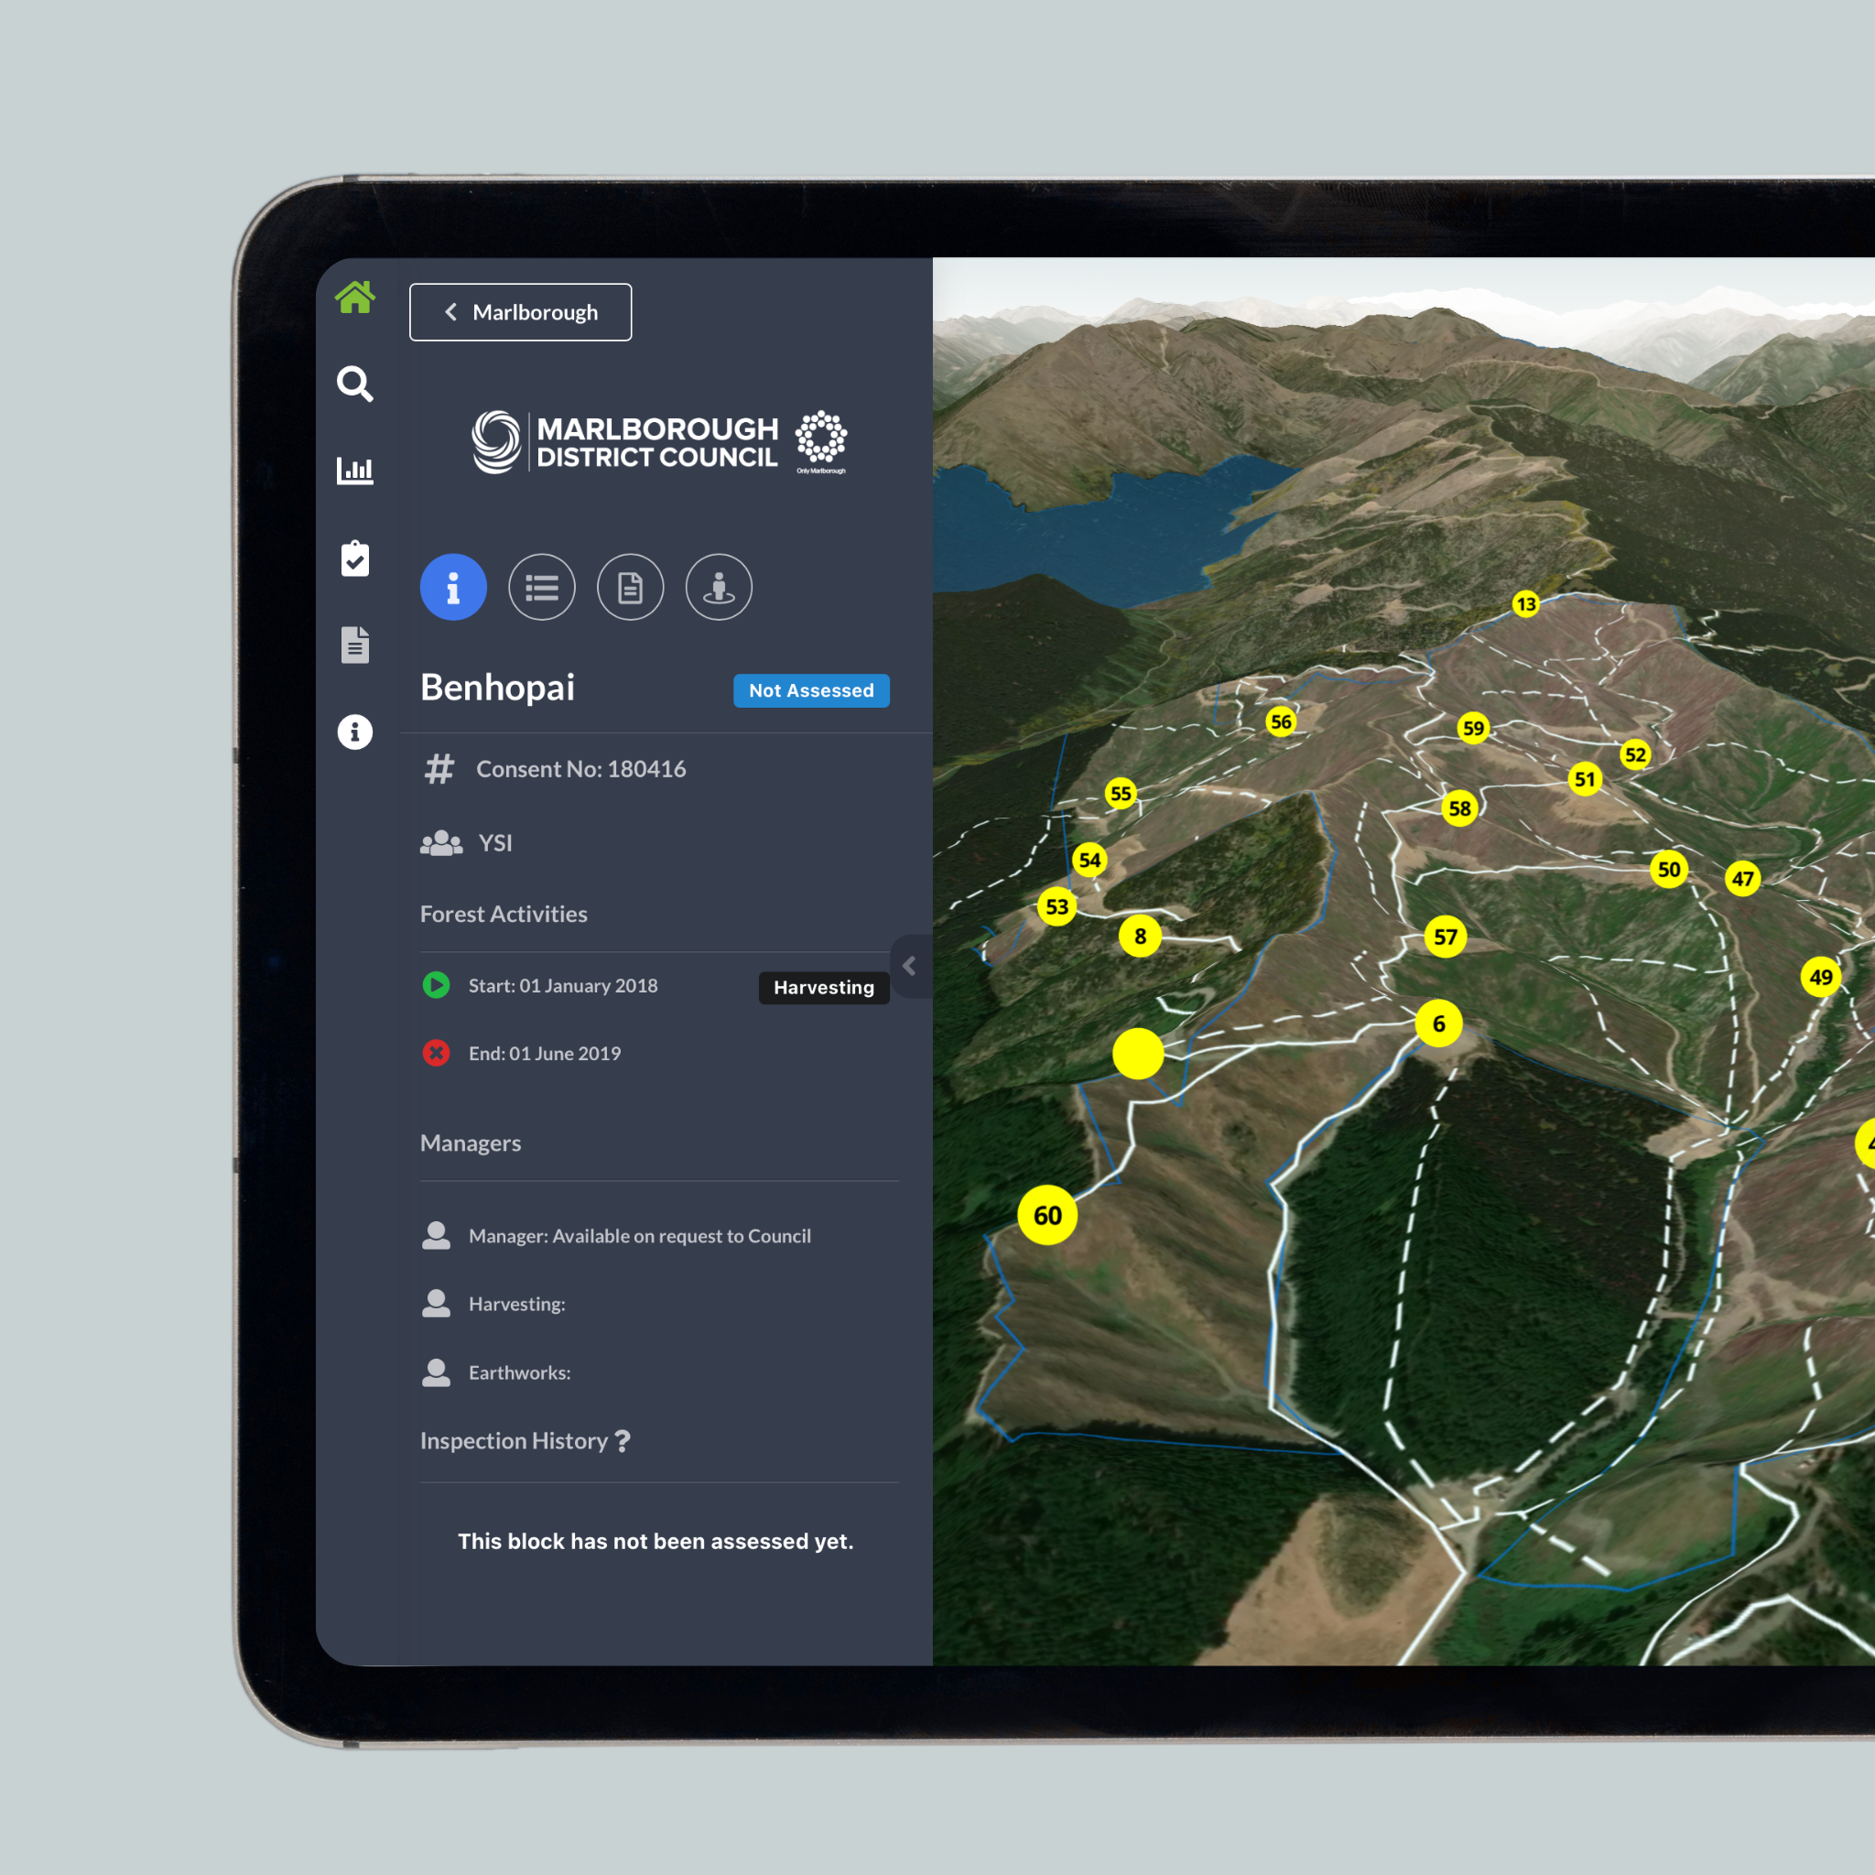Switch to the list view tab icon
This screenshot has height=1875, width=1875.
coord(542,587)
